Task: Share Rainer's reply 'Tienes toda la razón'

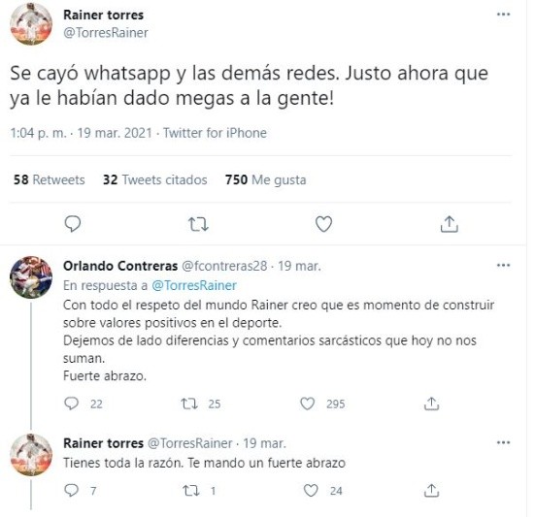Action: pos(431,491)
